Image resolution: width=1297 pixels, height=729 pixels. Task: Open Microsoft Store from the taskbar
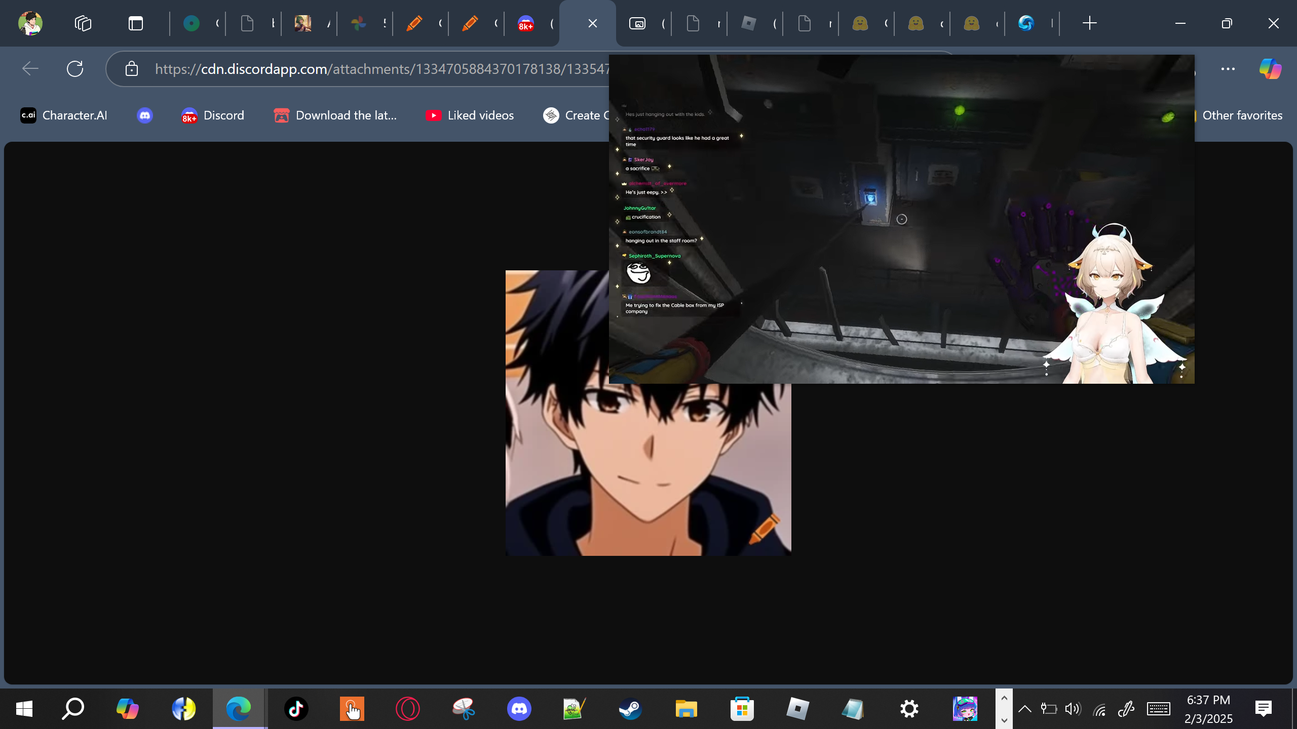pyautogui.click(x=742, y=709)
